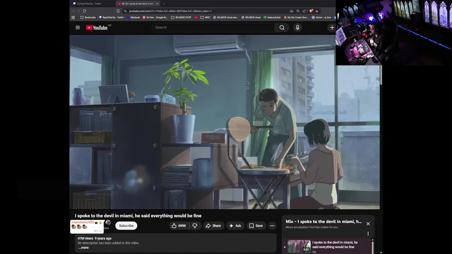
Task: Click the magnifier search button beside search field
Action: point(282,28)
